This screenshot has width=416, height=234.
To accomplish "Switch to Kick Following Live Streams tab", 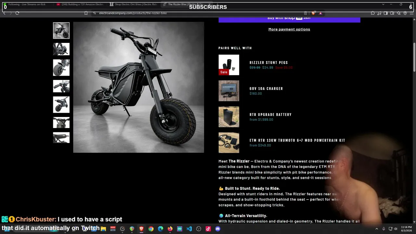I will [x=27, y=4].
